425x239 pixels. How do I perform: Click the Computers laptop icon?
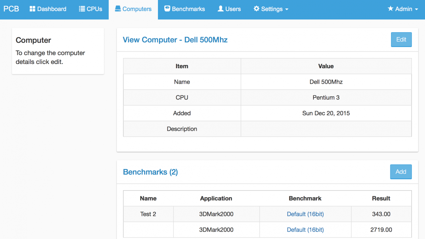(118, 9)
